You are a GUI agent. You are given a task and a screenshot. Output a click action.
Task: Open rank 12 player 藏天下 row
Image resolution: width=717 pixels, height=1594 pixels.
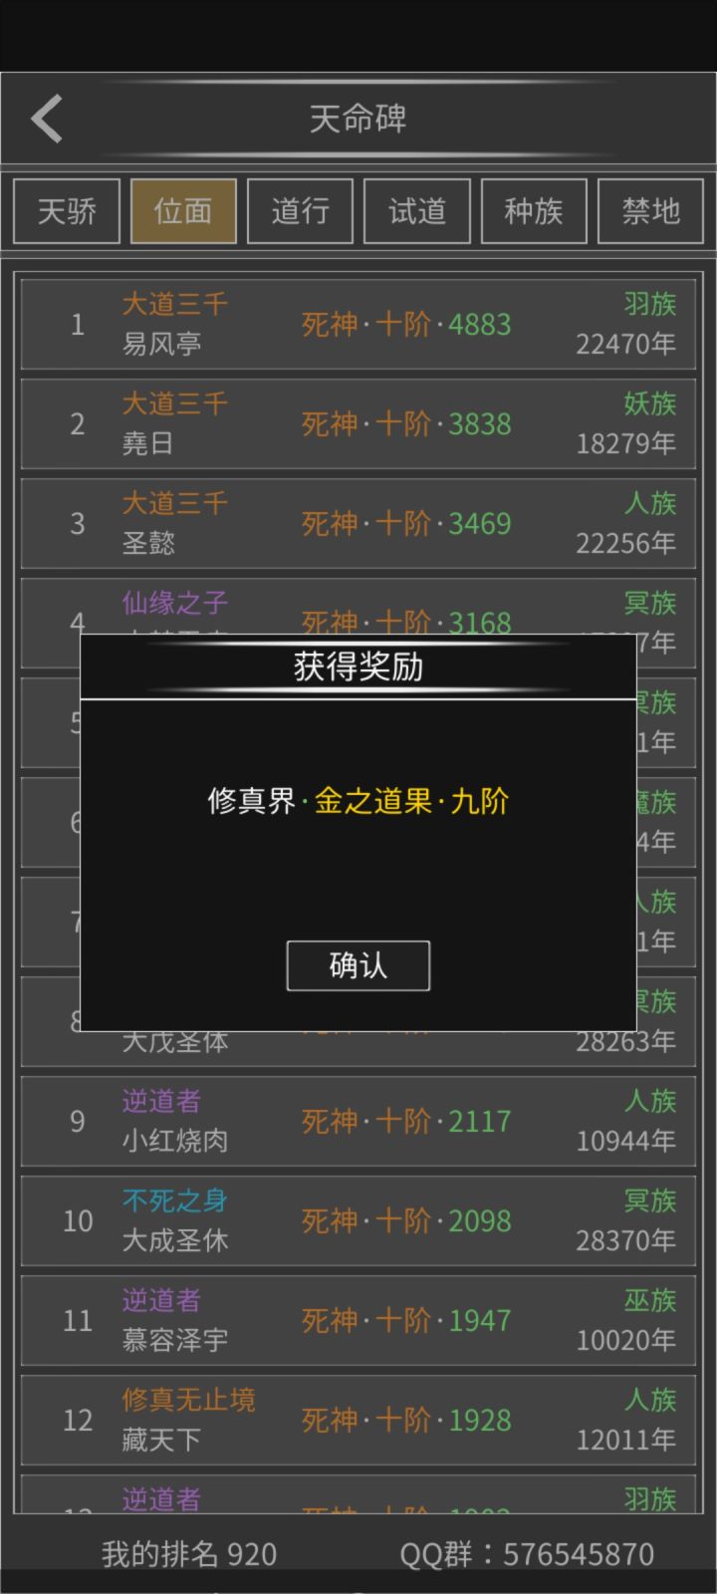(x=358, y=1421)
